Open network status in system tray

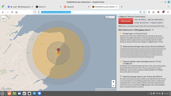point(157,94)
